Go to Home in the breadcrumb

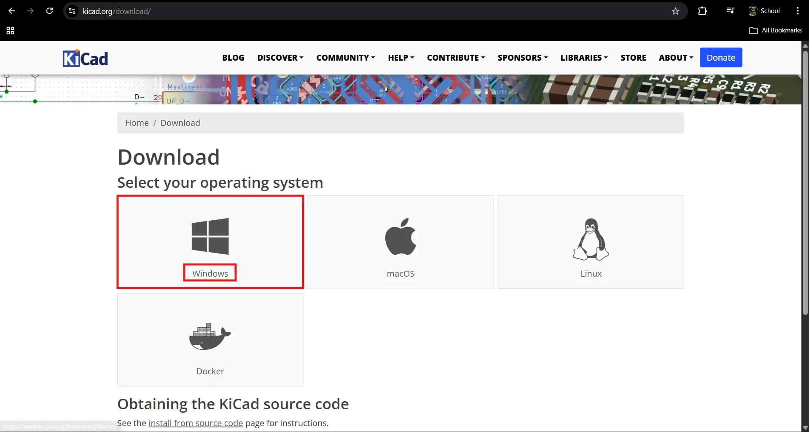coord(137,123)
